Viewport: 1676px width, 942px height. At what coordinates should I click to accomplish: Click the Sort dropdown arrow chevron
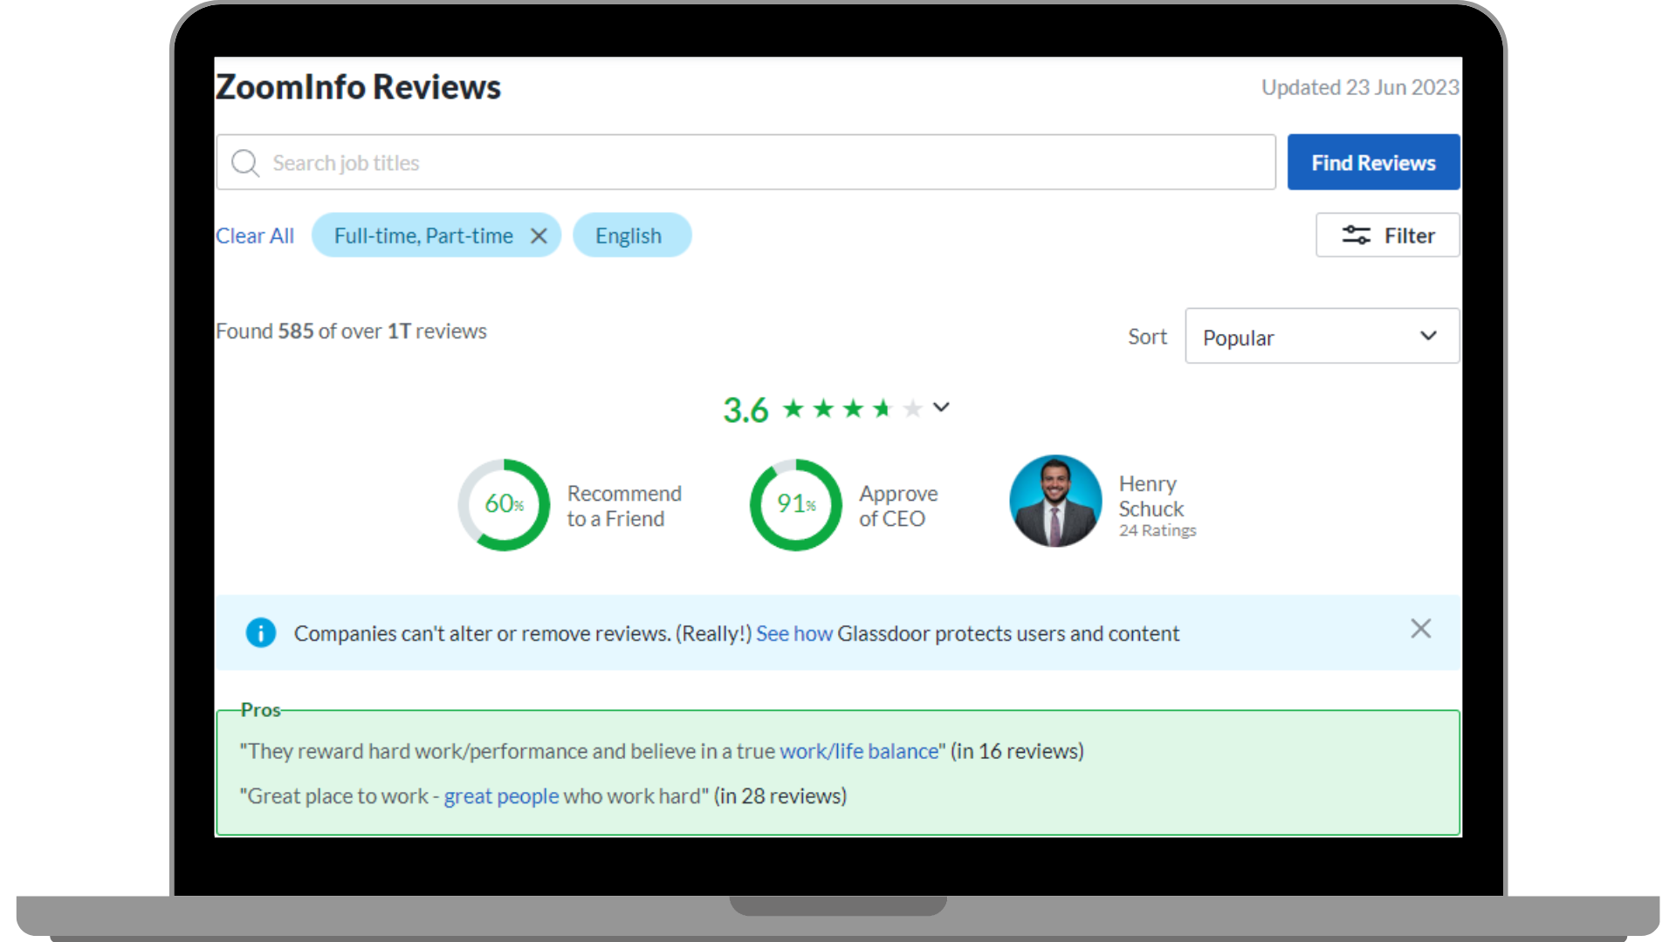1428,337
